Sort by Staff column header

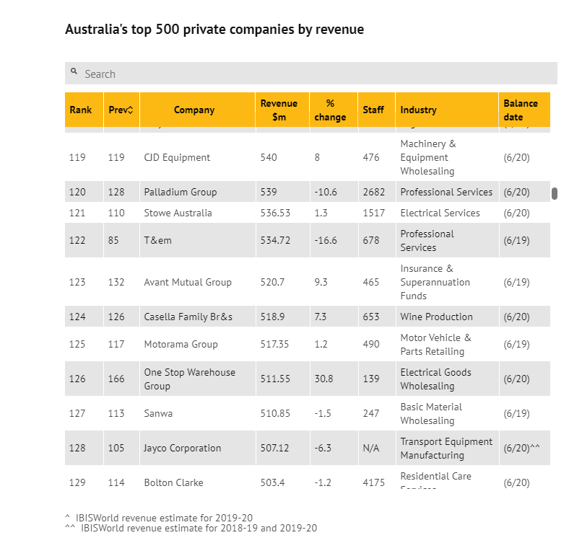(x=373, y=110)
